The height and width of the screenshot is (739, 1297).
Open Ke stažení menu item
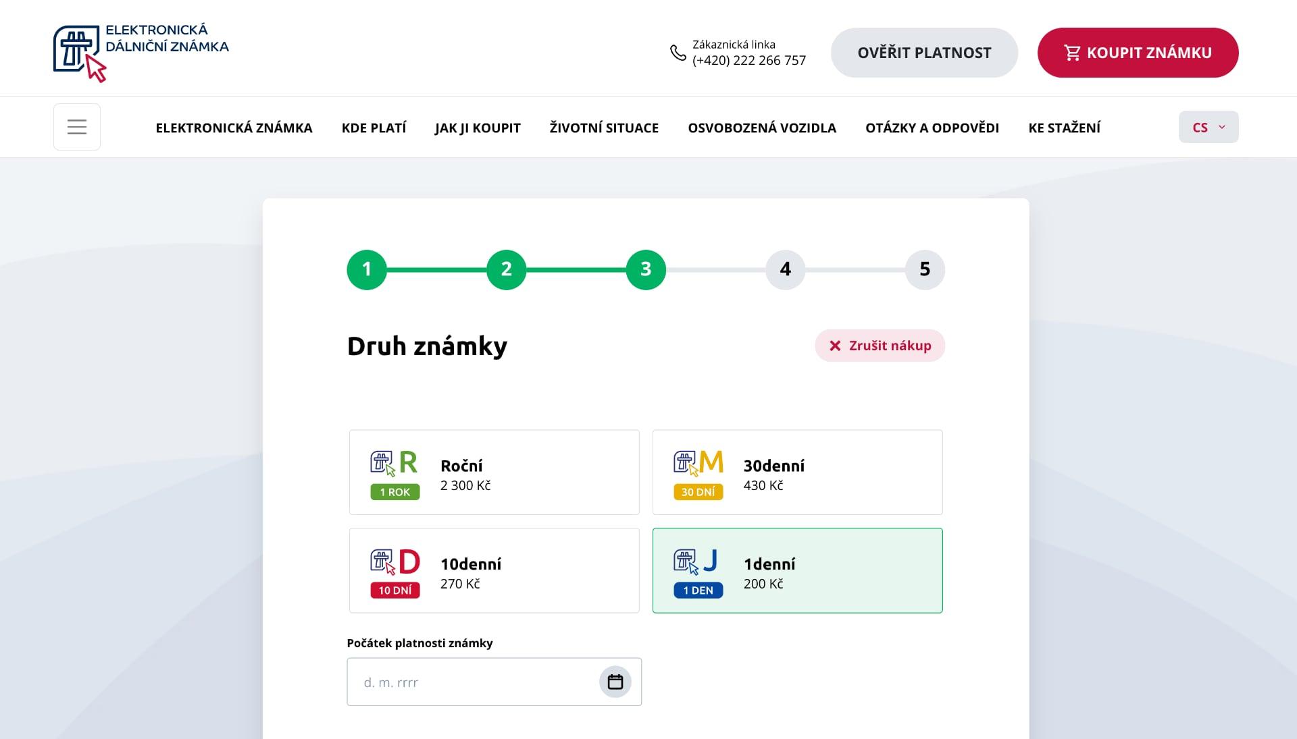click(x=1065, y=128)
